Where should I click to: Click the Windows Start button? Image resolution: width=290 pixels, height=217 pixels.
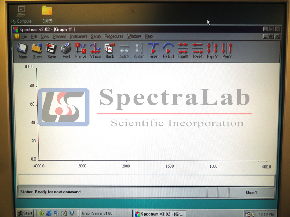click(25, 213)
